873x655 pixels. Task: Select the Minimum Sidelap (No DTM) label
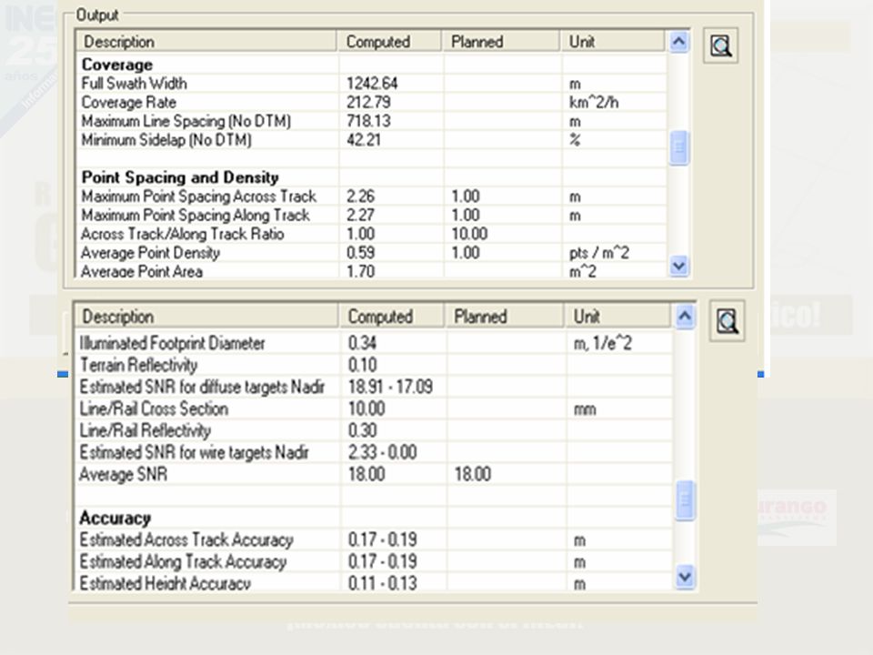166,140
